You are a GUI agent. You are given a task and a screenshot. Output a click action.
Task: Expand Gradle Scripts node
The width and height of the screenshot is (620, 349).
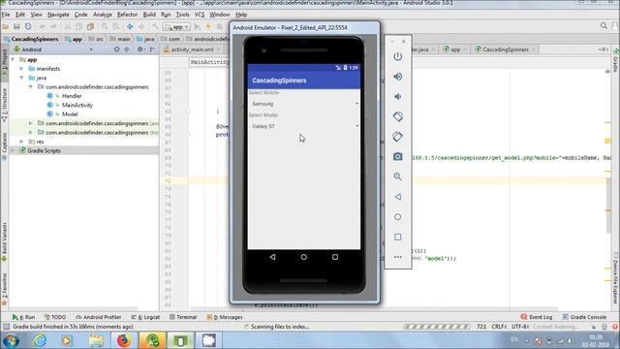click(x=13, y=150)
